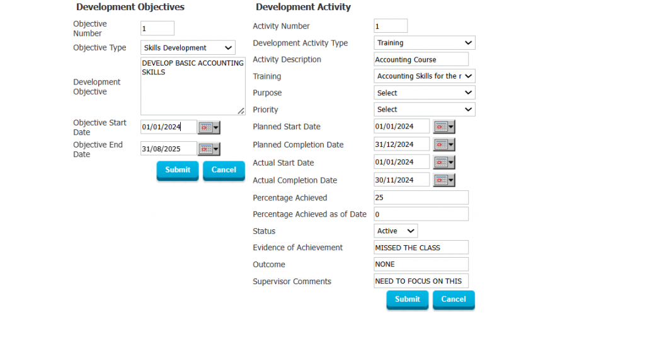The height and width of the screenshot is (339, 645).
Task: Cancel the Development Activity form
Action: click(x=454, y=300)
